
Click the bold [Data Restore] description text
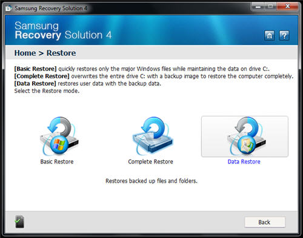pyautogui.click(x=35, y=83)
